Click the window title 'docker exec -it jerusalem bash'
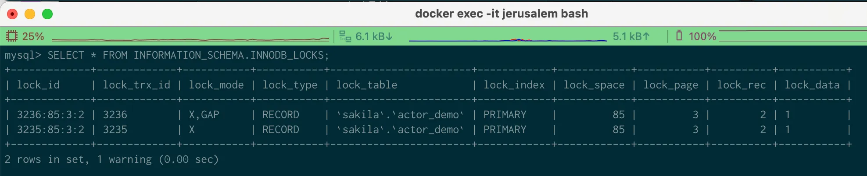 pyautogui.click(x=502, y=14)
